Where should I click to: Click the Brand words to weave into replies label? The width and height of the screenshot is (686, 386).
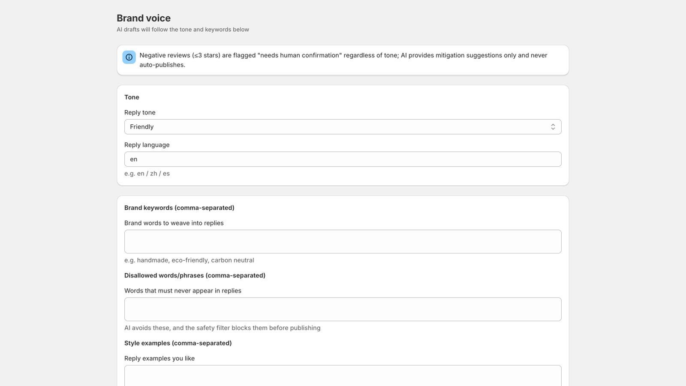point(174,223)
